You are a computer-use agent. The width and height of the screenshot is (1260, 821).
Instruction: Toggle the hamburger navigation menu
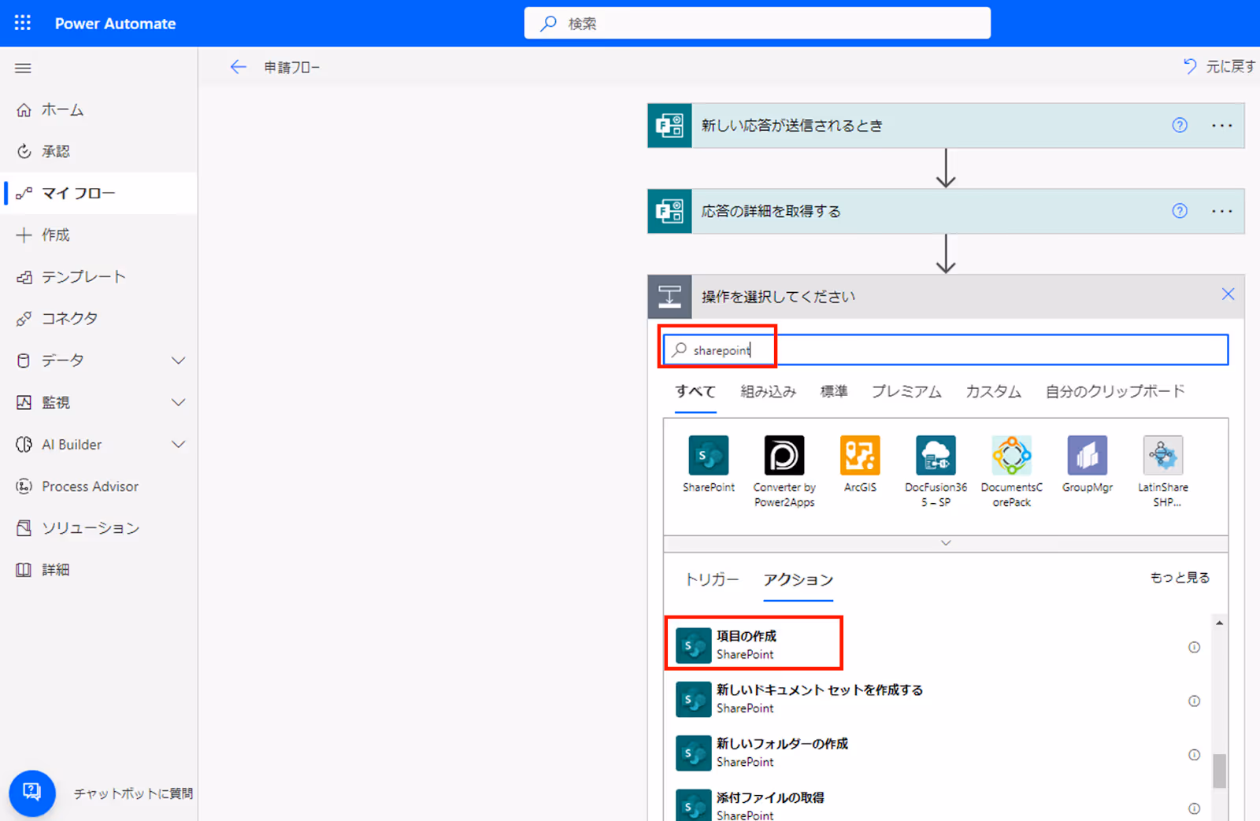click(x=23, y=68)
